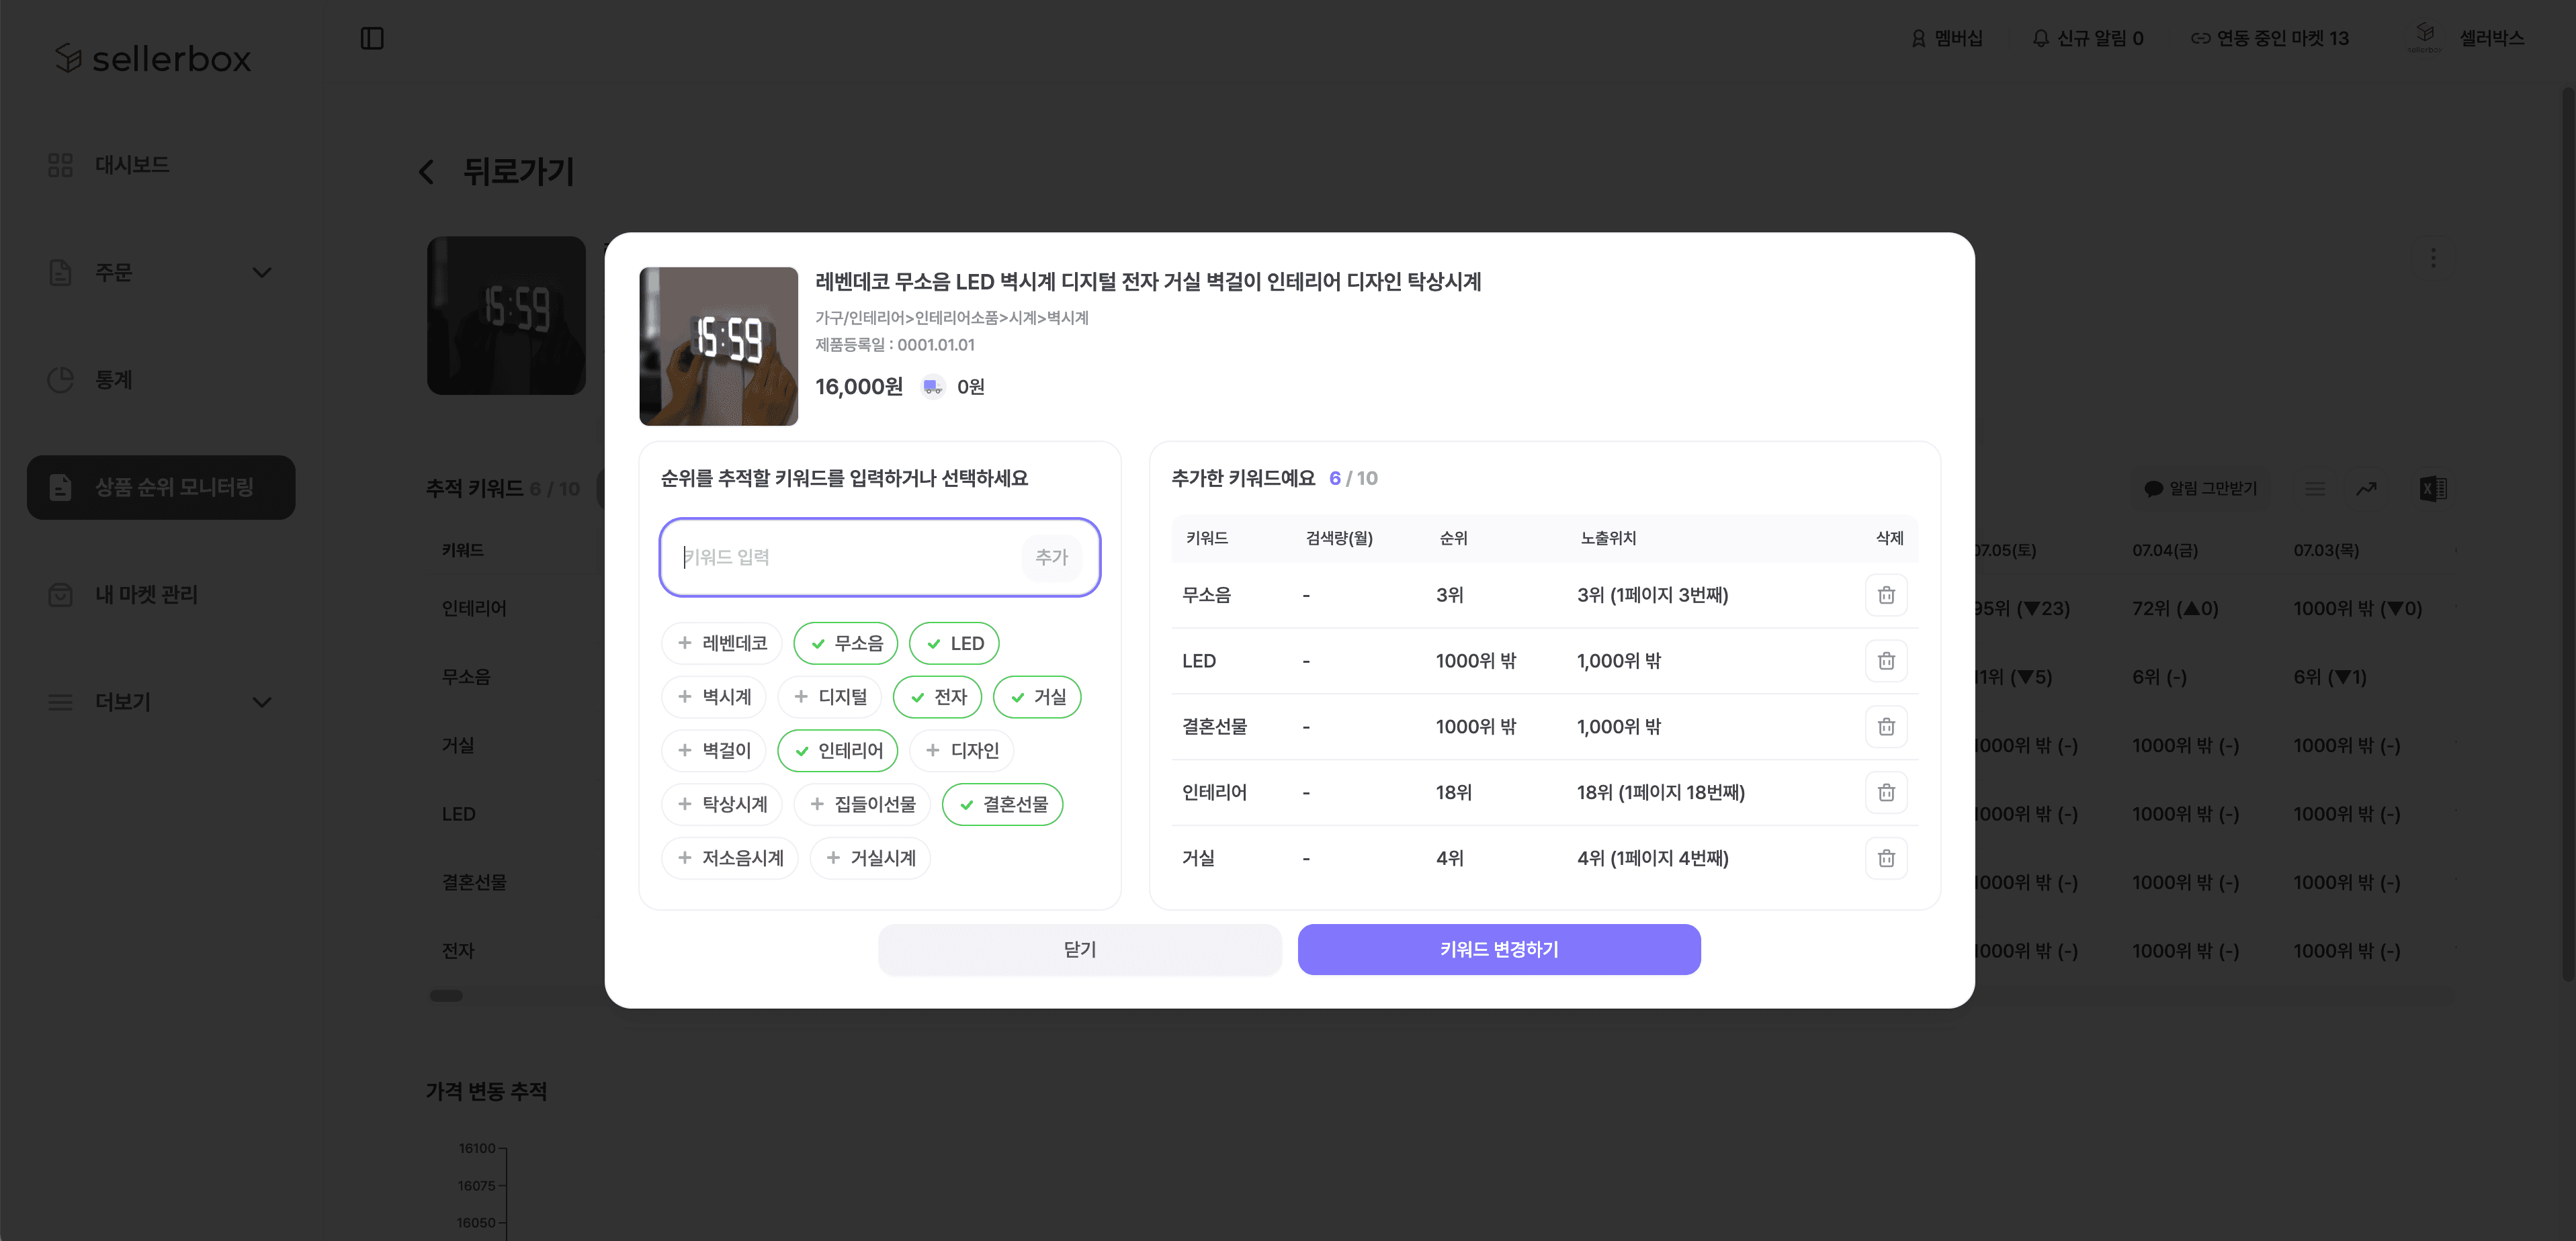This screenshot has height=1241, width=2576.
Task: Open the three-dot more options menu
Action: coord(2433,258)
